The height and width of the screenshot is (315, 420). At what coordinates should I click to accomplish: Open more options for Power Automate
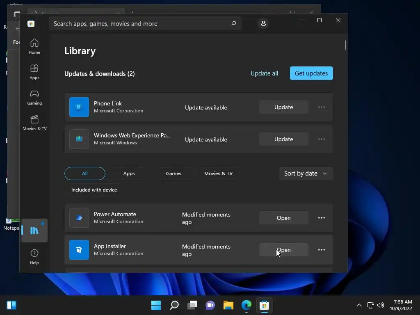[x=322, y=218]
